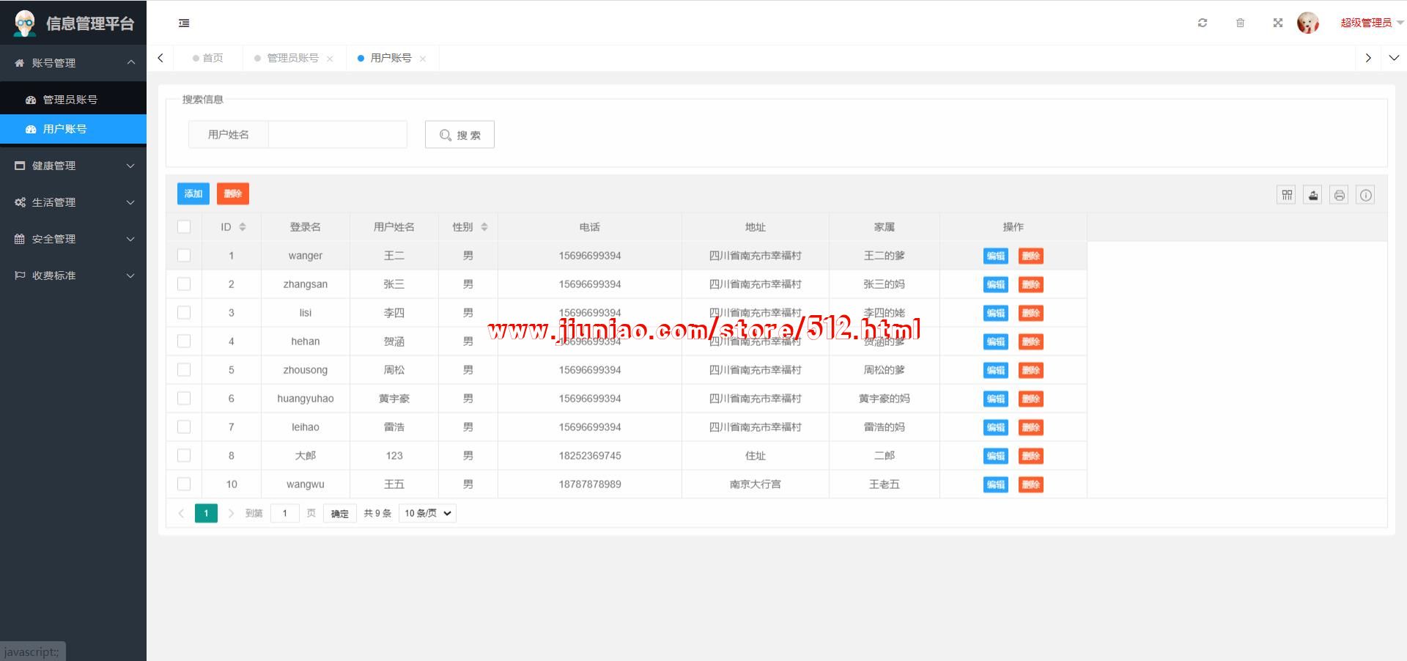Click the blue 添加 button
Screen dimensions: 1407x661
click(x=193, y=193)
